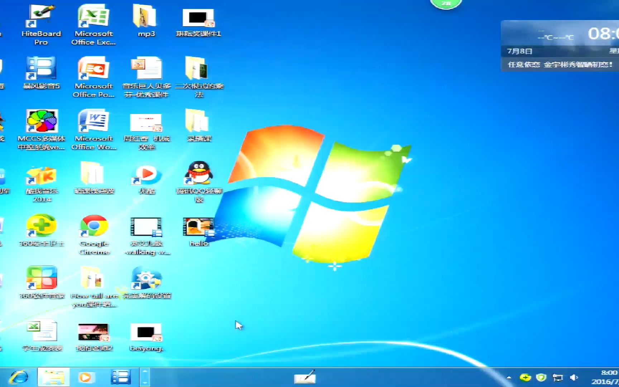Open Windows Explorer from the taskbar
Viewport: 619px width, 387px height.
pos(53,377)
